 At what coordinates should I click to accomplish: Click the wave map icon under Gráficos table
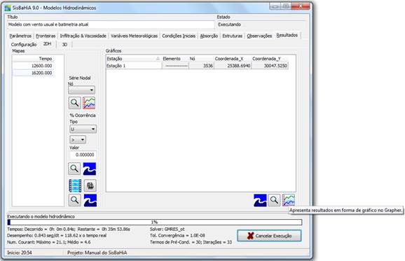coord(260,200)
